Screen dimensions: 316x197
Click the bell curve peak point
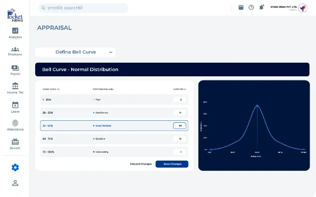point(257,105)
